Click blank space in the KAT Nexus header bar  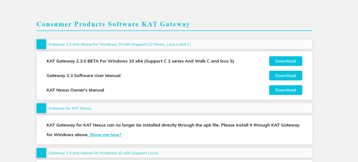tap(202, 108)
